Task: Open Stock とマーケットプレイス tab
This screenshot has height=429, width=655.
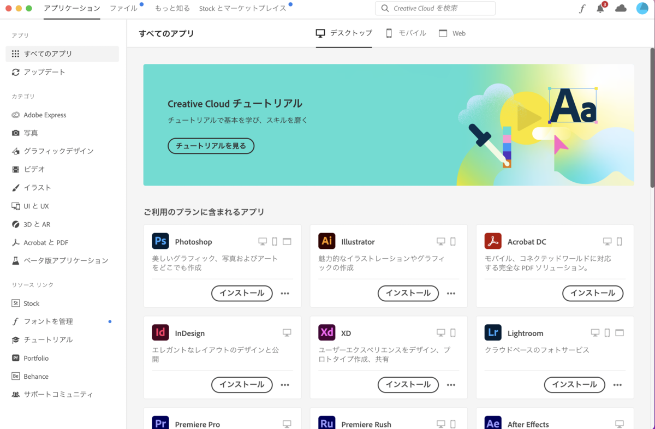Action: pos(243,8)
